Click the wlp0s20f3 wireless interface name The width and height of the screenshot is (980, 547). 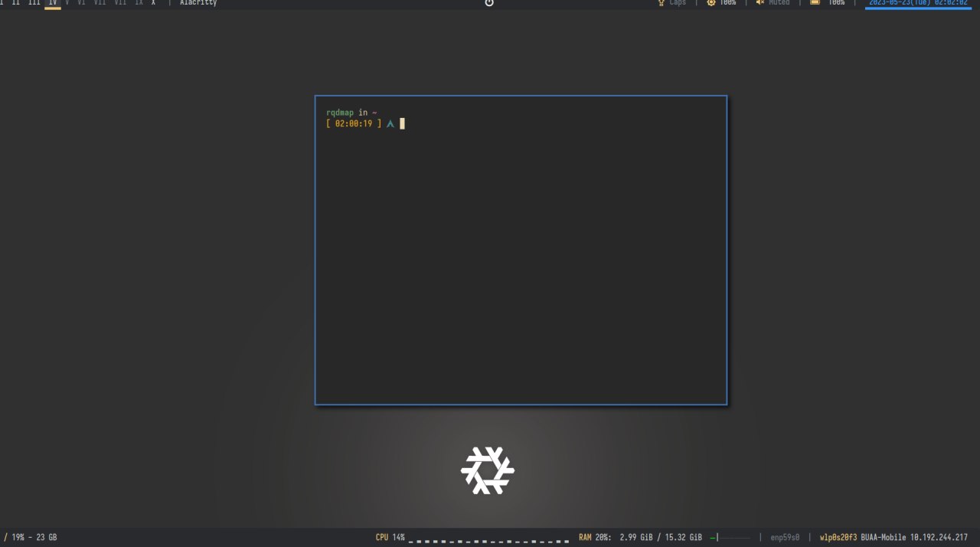[x=838, y=538]
